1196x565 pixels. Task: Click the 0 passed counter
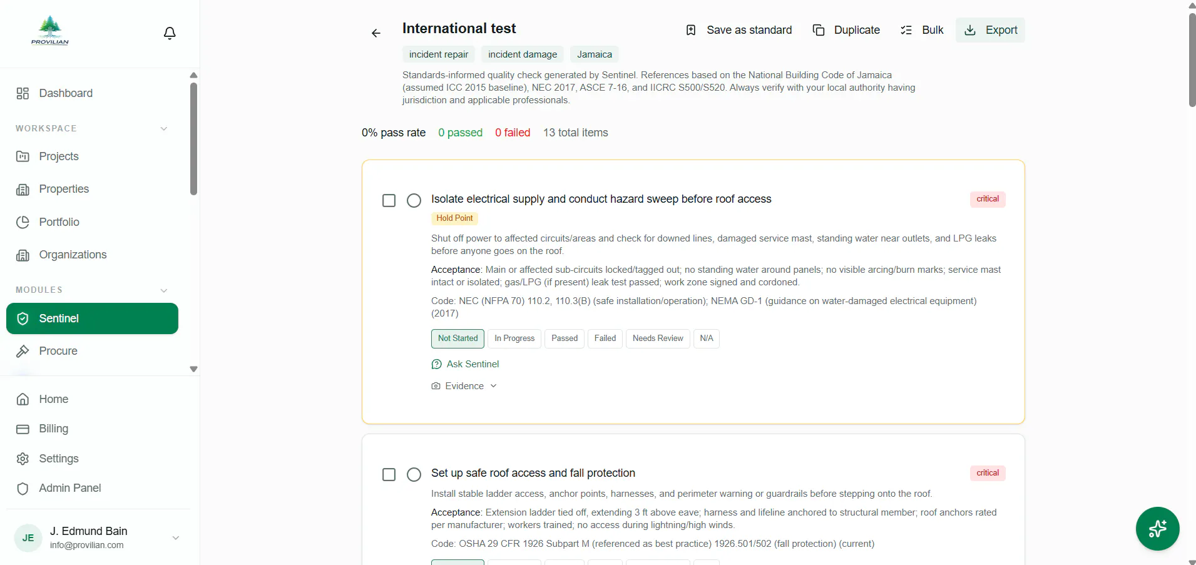460,133
